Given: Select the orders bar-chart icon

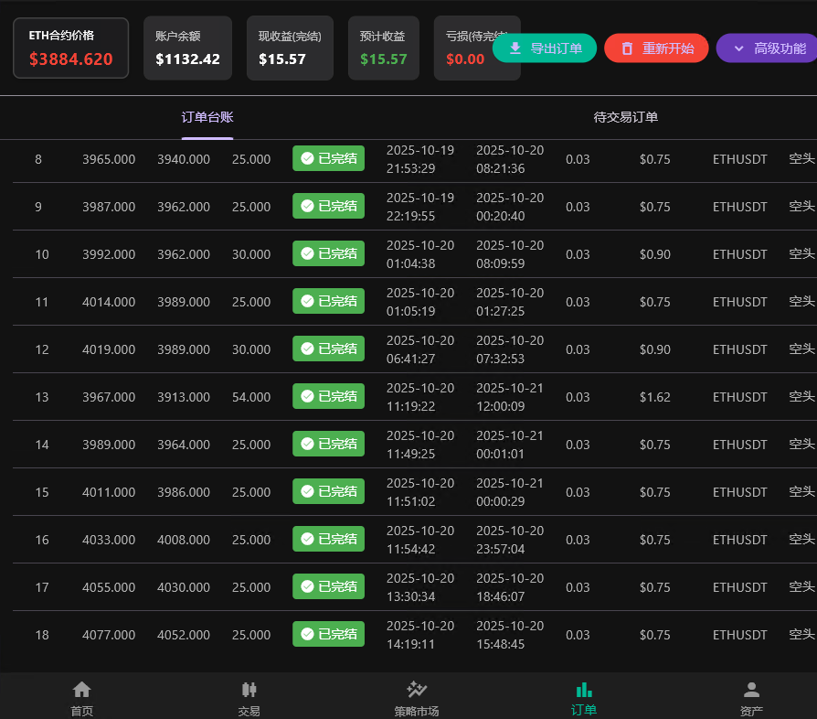Looking at the screenshot, I should [x=584, y=690].
